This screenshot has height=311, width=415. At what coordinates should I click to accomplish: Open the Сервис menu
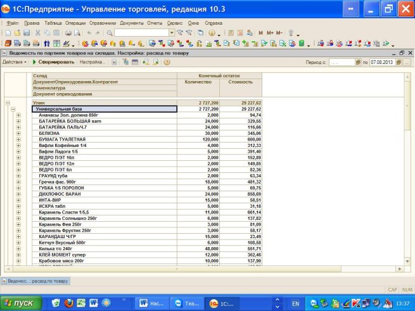pyautogui.click(x=175, y=23)
